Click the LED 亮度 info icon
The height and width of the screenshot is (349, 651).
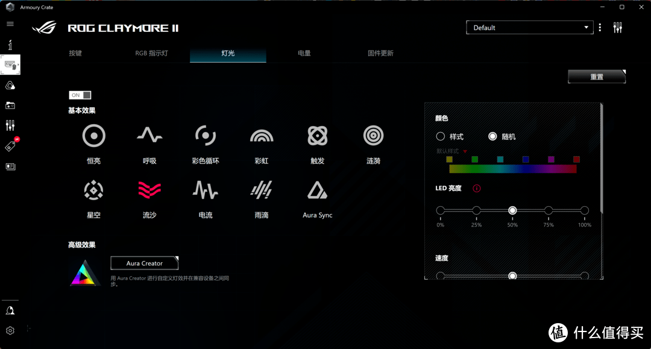[477, 189]
